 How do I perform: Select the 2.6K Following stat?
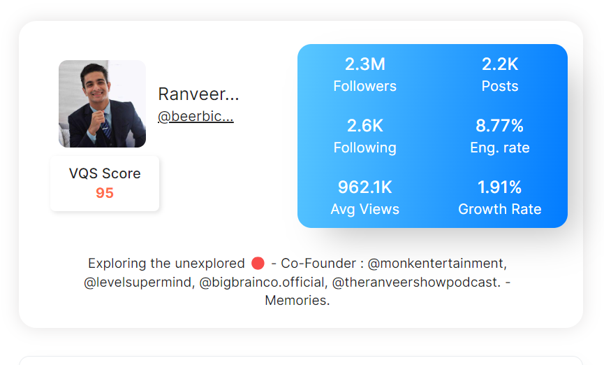tap(364, 136)
